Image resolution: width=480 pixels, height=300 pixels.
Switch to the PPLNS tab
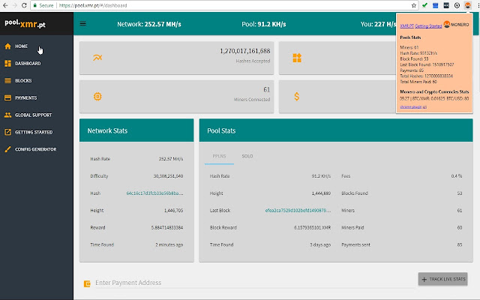click(220, 156)
